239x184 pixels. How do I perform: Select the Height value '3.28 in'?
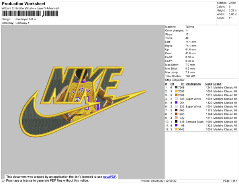click(x=233, y=10)
